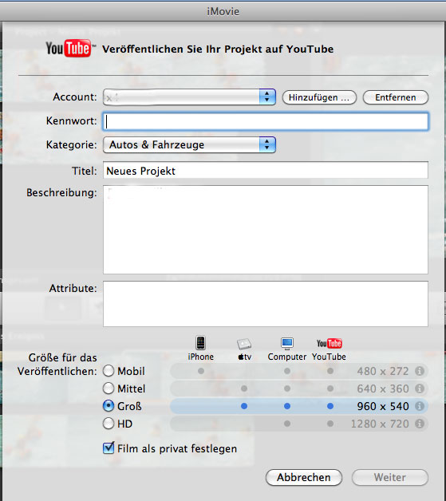This screenshot has width=446, height=501.
Task: Click the Titel field Neues Projekt
Action: click(266, 170)
